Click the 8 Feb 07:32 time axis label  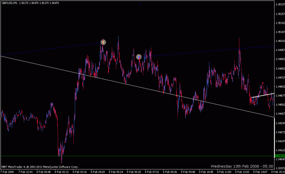point(152,172)
